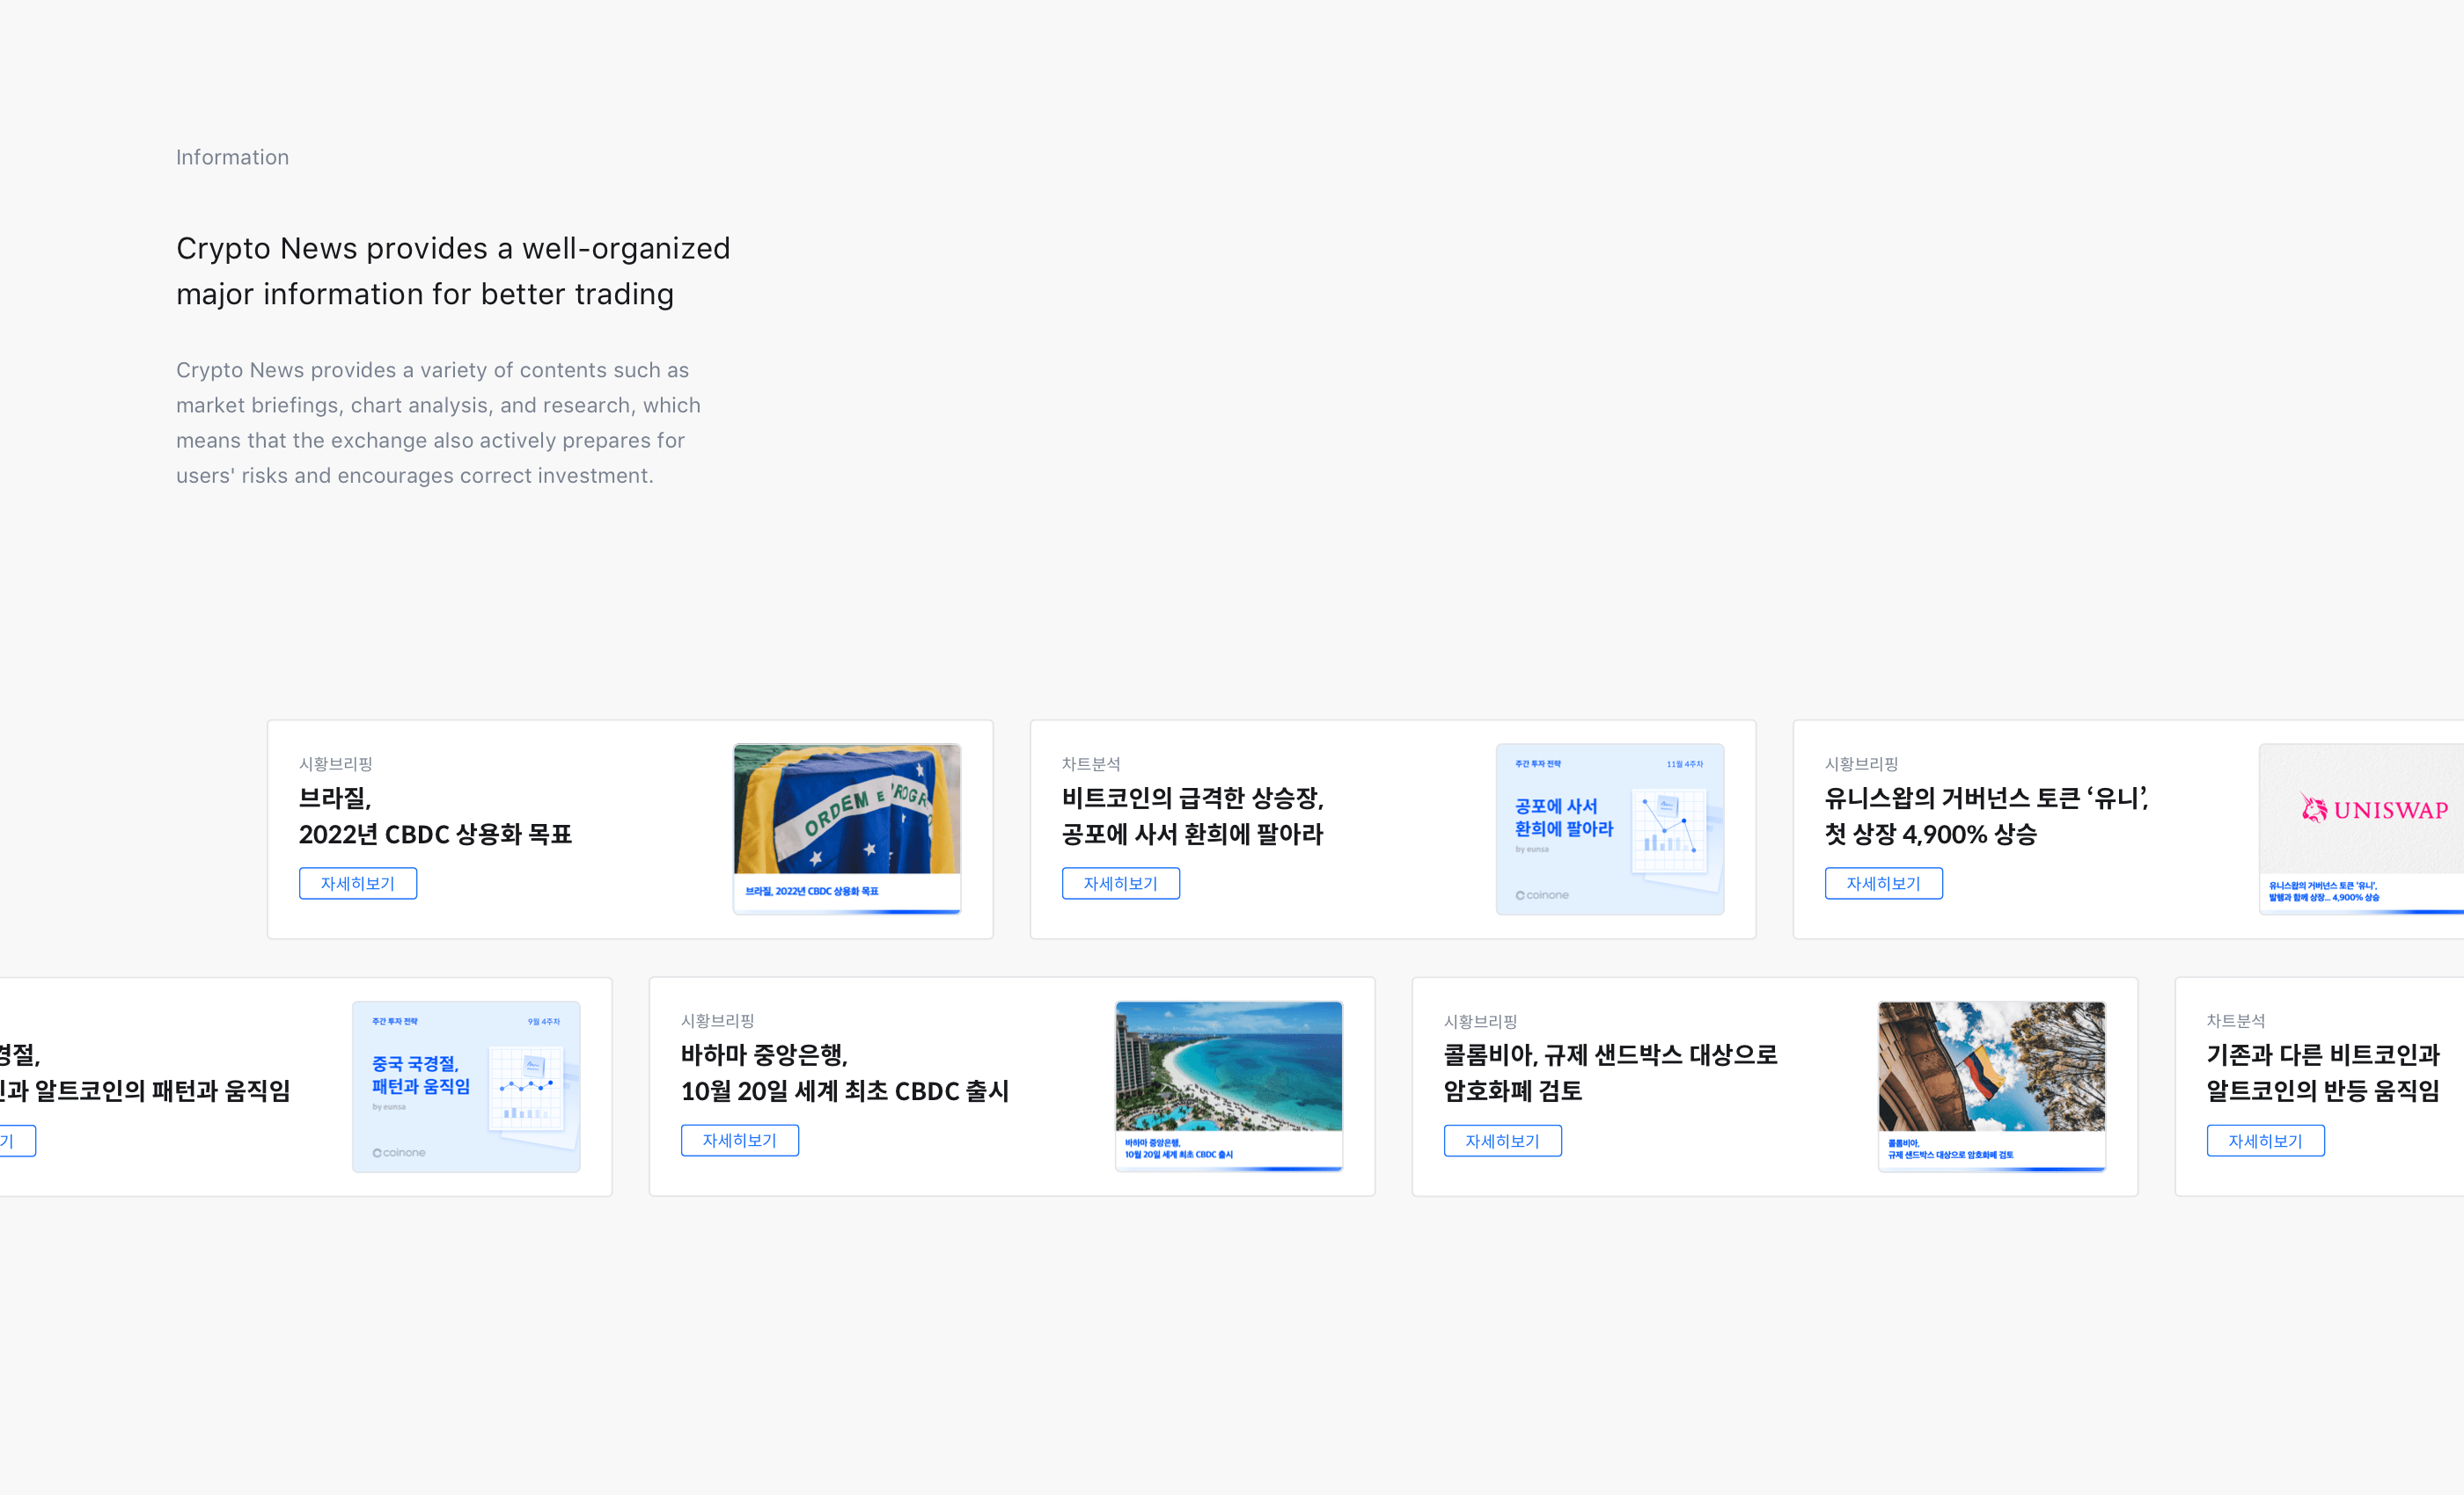Open details for the Brazil CBDC article
The width and height of the screenshot is (2464, 1495).
(x=357, y=884)
